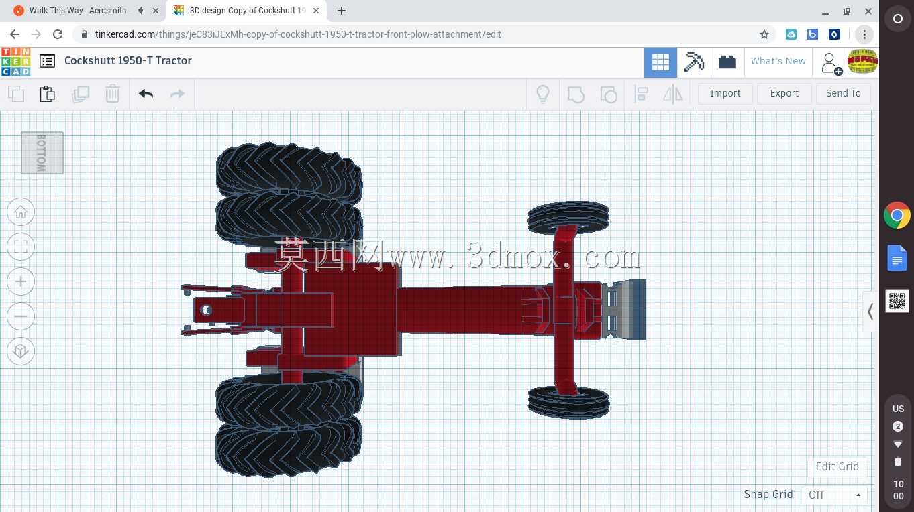Go back in browser

click(15, 34)
